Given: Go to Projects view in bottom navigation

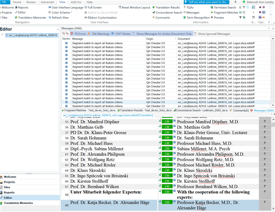Looking at the screenshot, I should pyautogui.click(x=30, y=182).
